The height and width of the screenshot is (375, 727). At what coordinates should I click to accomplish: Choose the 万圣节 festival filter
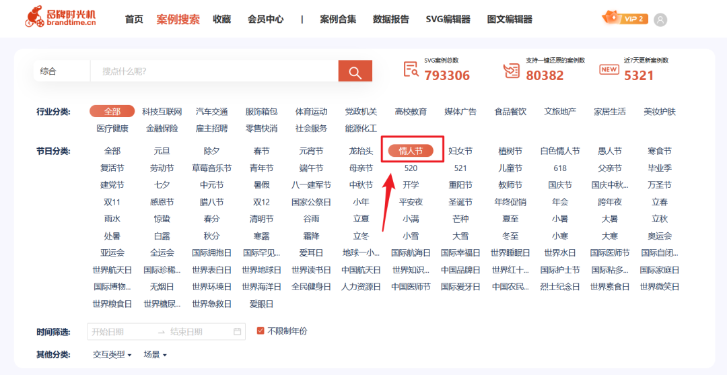[x=659, y=185]
